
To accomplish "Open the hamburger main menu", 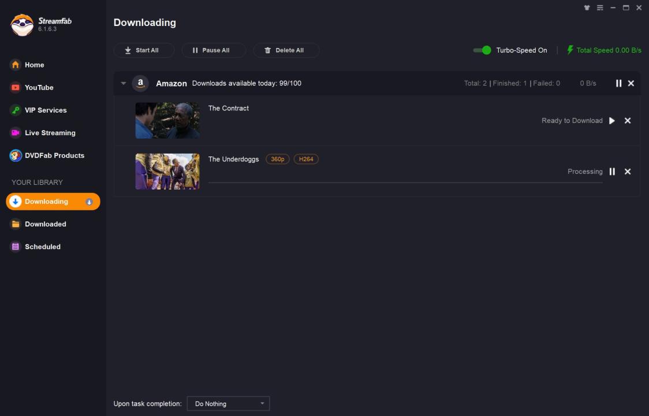I will point(600,8).
